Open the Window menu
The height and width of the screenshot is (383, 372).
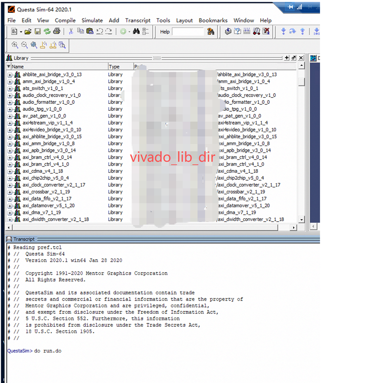tap(243, 20)
